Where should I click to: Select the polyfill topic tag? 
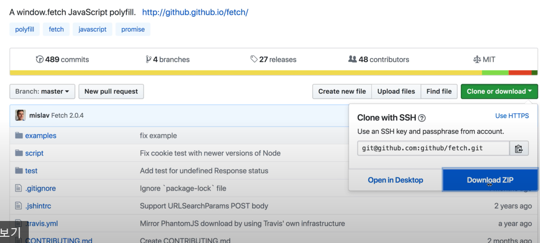24,29
